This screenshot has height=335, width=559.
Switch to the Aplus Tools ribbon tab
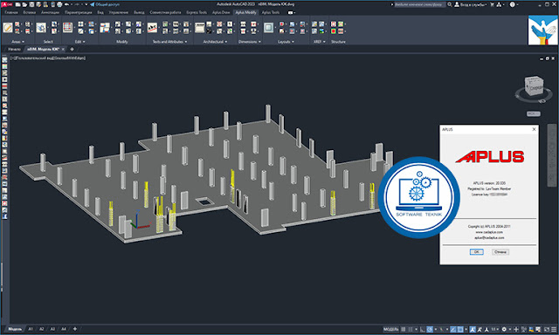271,12
